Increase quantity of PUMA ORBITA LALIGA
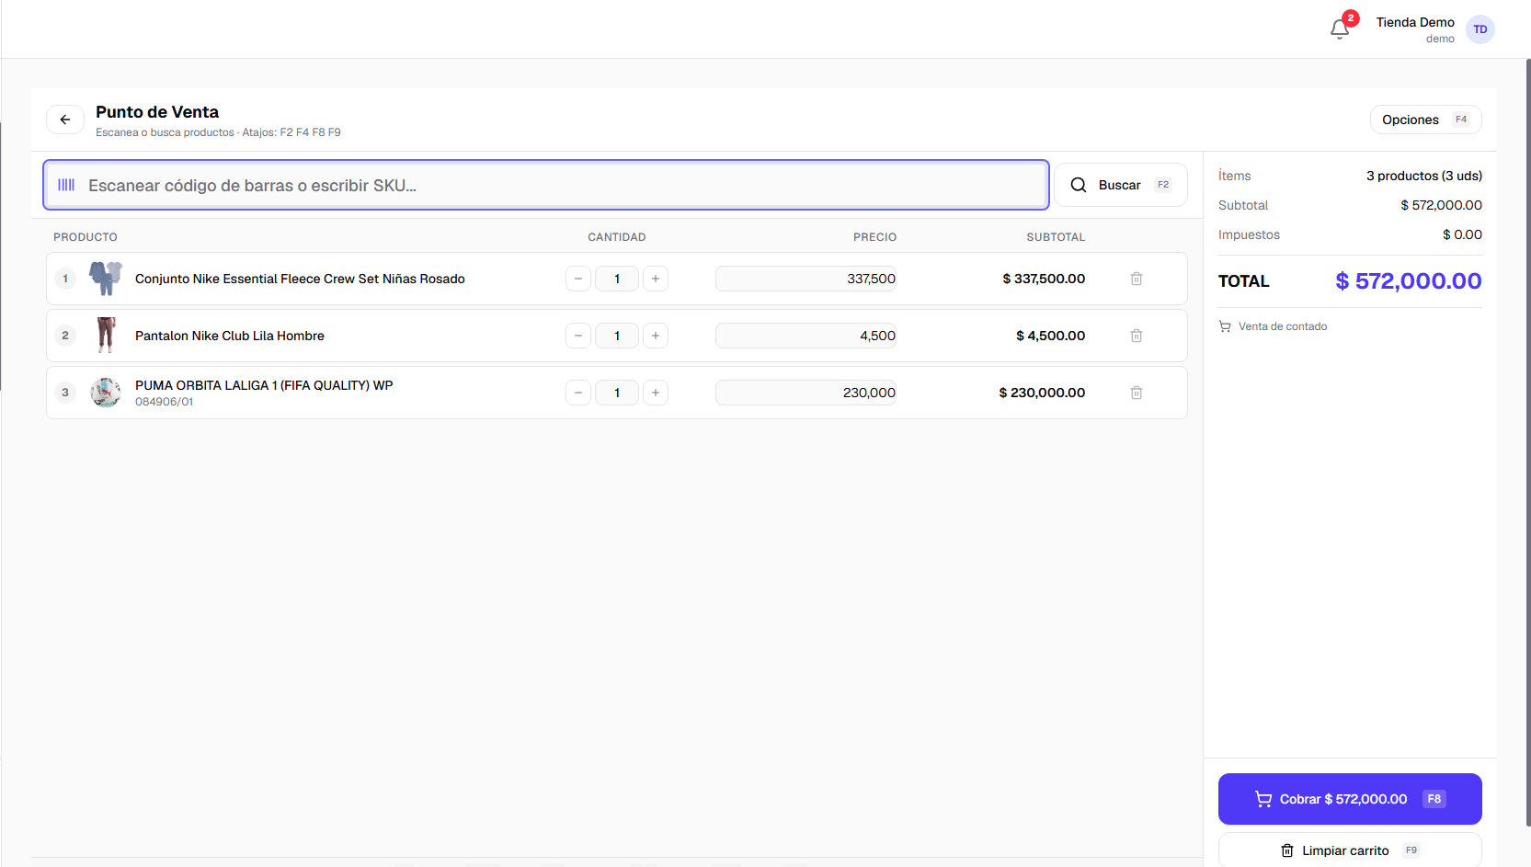Viewport: 1531px width, 867px height. point(656,393)
